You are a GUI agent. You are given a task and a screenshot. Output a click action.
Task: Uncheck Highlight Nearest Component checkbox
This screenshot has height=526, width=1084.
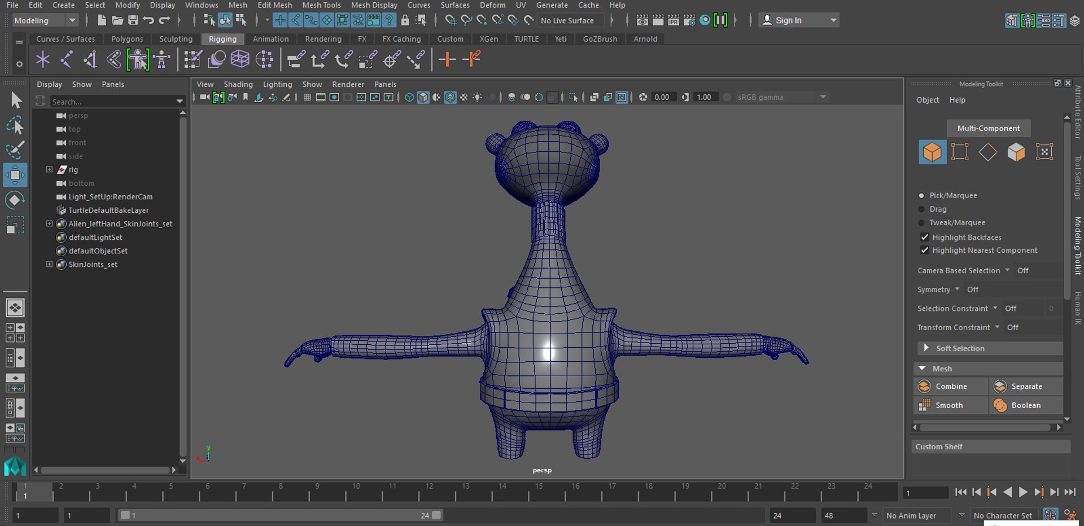(x=924, y=250)
